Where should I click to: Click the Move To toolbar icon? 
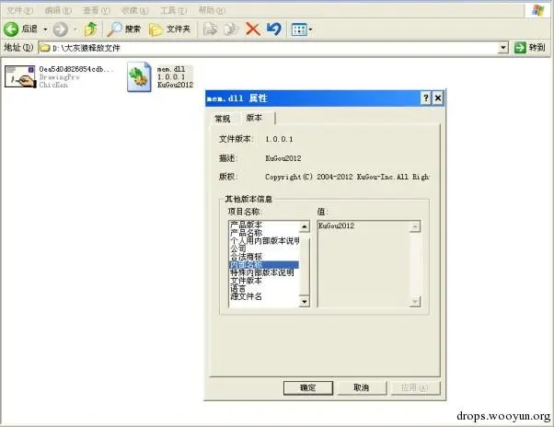pos(210,29)
